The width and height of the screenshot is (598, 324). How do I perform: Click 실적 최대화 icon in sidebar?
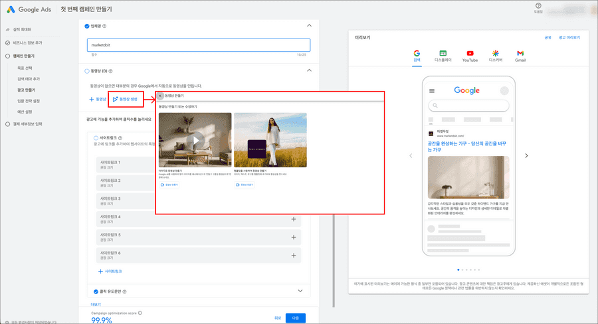click(7, 29)
